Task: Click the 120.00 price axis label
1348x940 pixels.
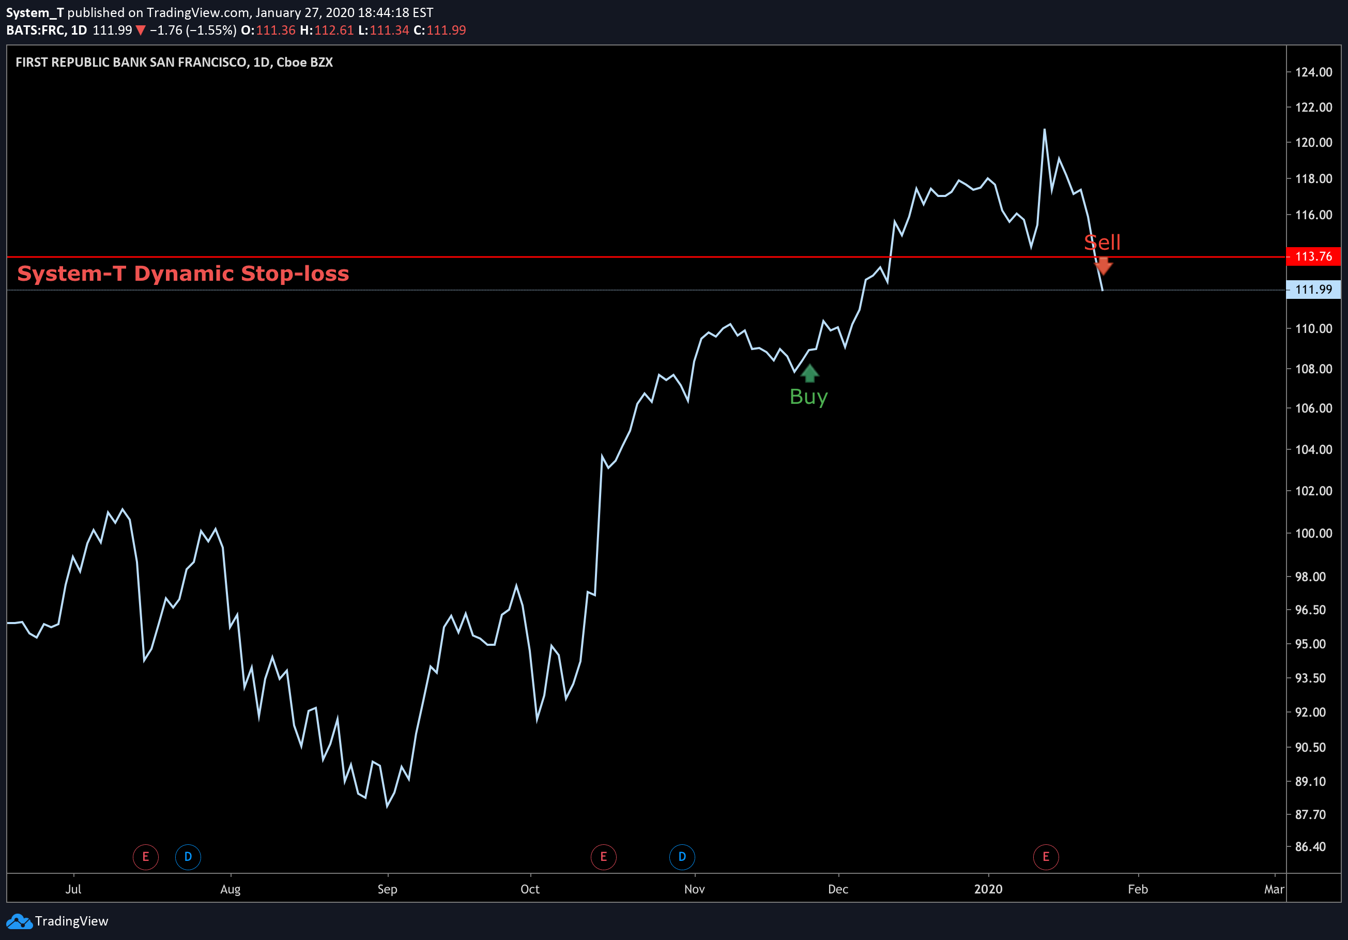Action: (x=1313, y=143)
